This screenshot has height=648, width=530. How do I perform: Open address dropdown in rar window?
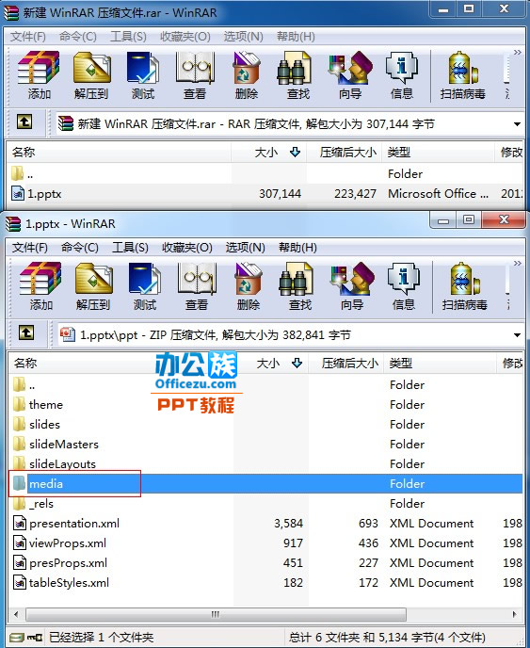pos(517,124)
